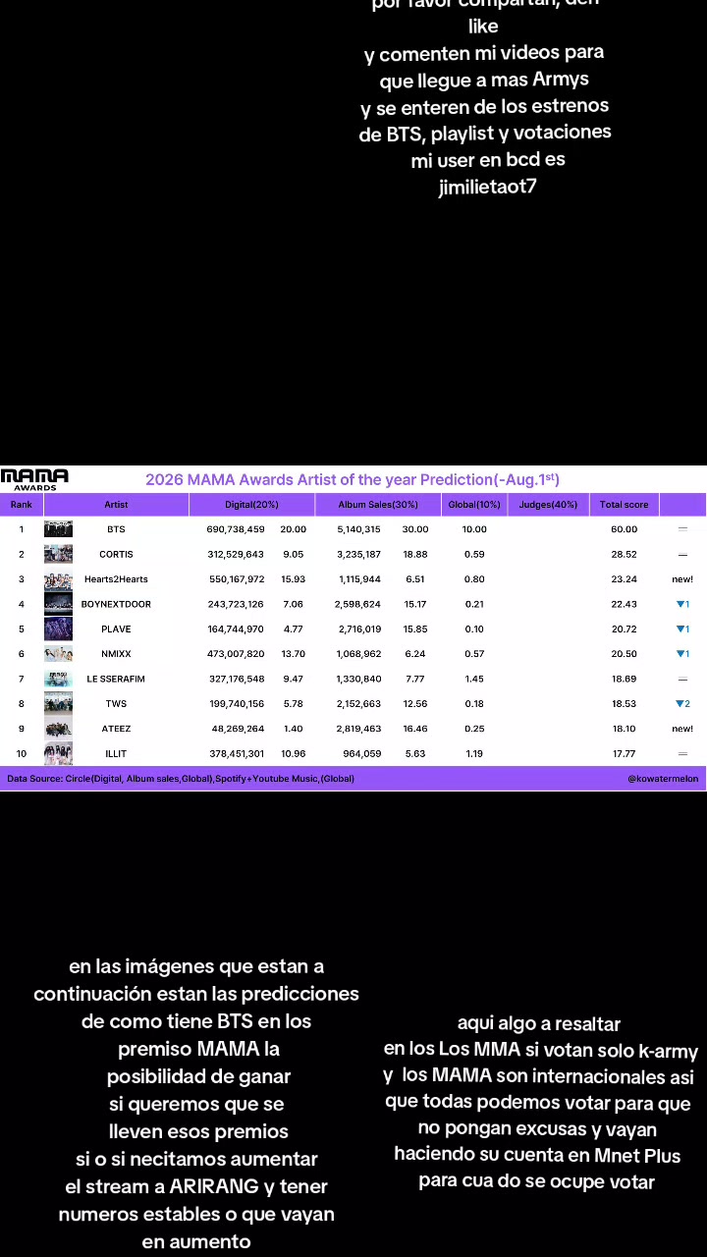Viewport: 707px width, 1257px height.
Task: Open the BOYNEXTDOOR artist thumbnail
Action: click(x=58, y=604)
